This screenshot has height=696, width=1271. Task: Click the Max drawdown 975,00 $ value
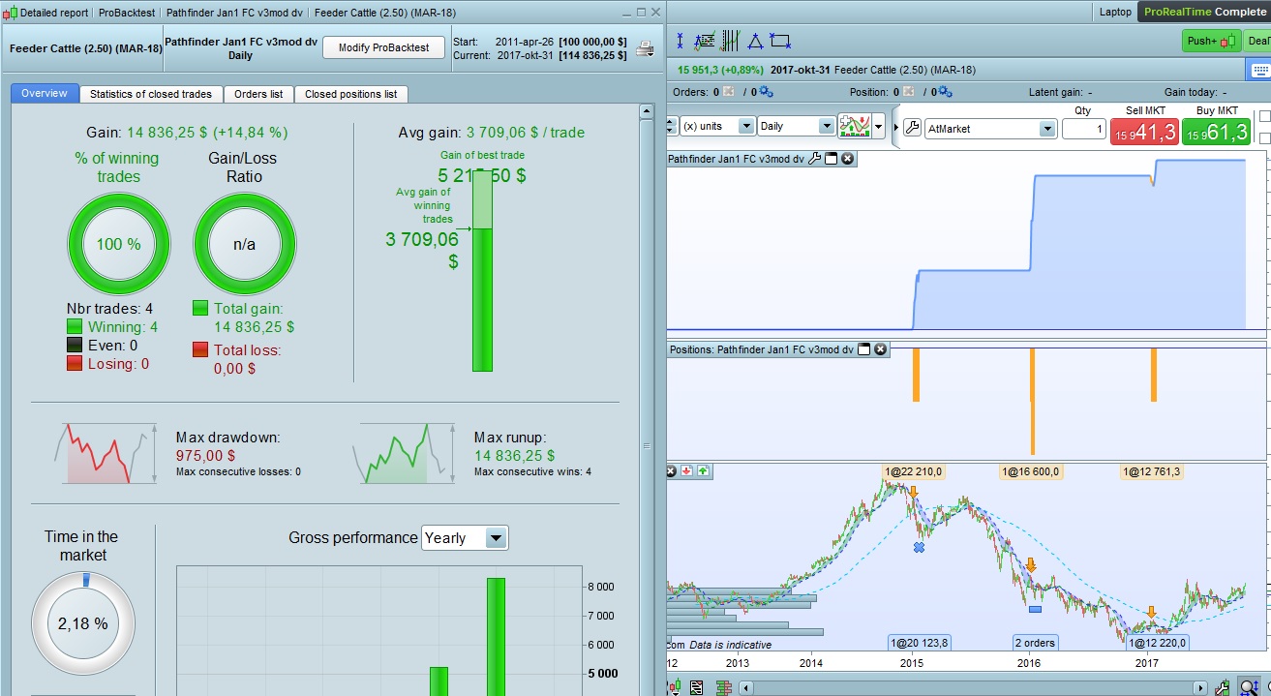coord(206,455)
